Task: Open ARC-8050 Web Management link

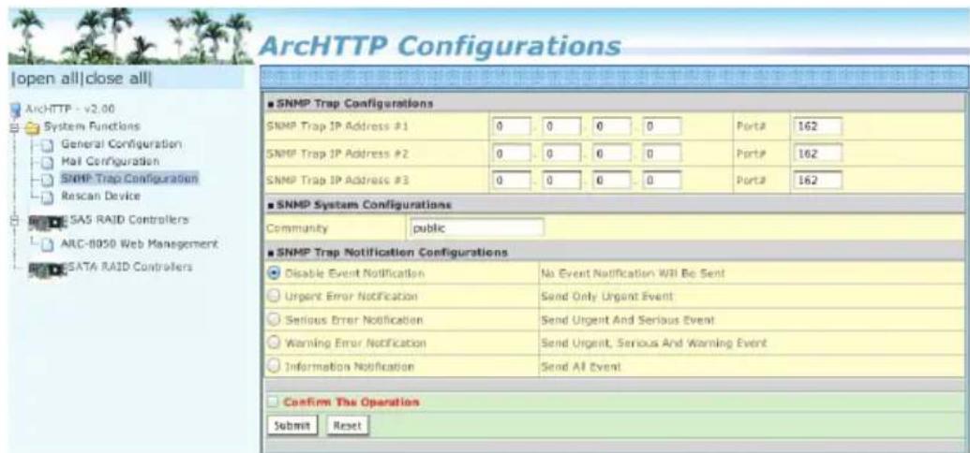Action: tap(140, 242)
